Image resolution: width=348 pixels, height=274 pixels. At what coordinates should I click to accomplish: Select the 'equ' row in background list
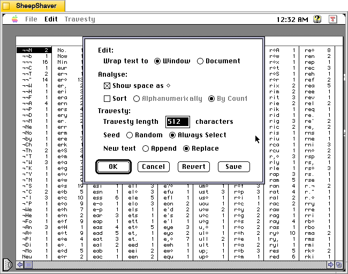176,257
